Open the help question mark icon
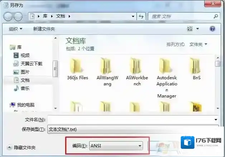The image size is (225, 157). tap(212, 29)
